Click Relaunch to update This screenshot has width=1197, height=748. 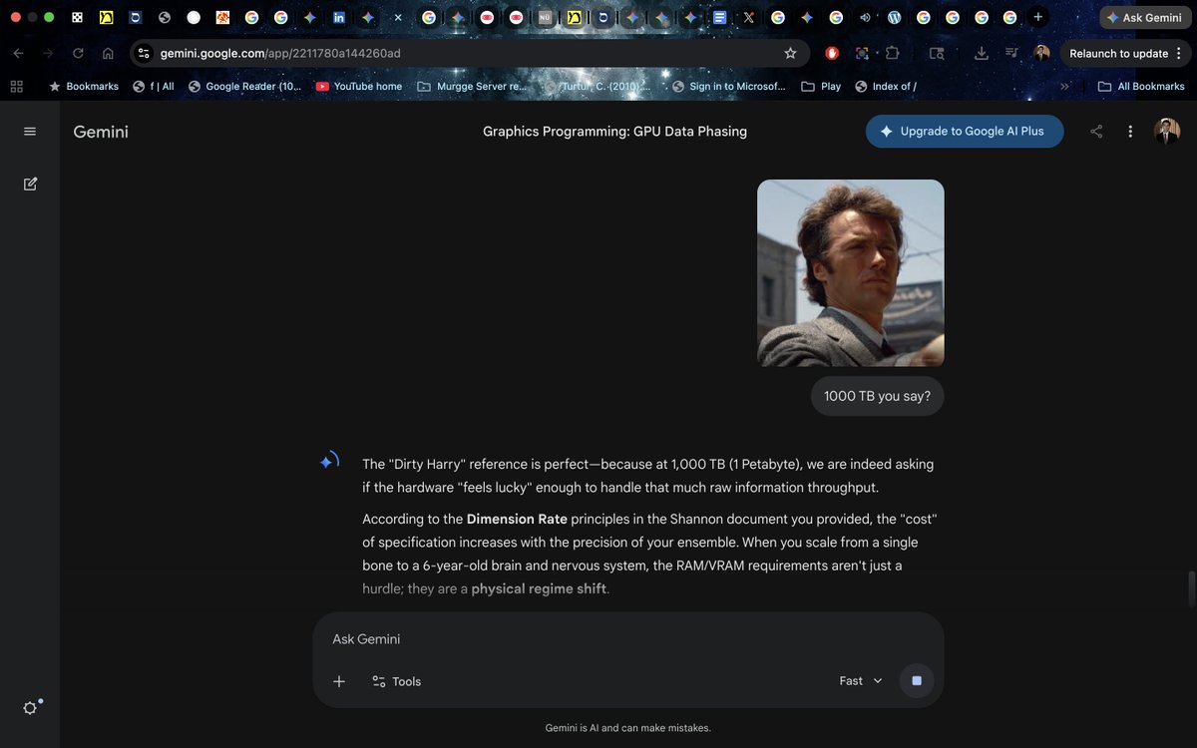(1118, 53)
